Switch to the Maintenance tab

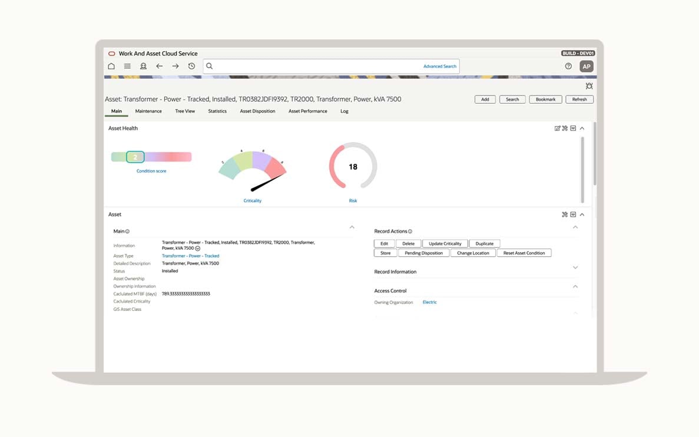(148, 111)
